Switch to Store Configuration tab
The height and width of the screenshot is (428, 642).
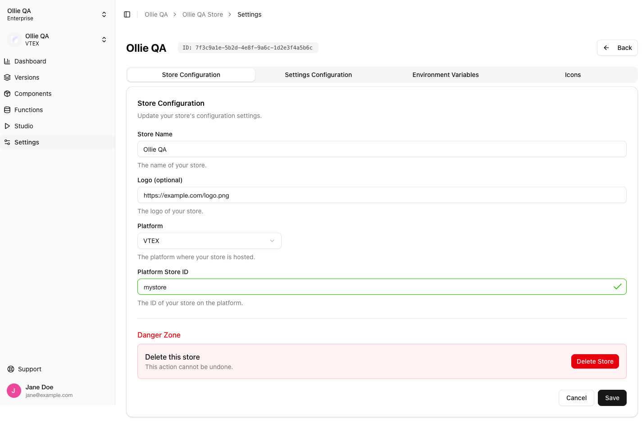(191, 75)
